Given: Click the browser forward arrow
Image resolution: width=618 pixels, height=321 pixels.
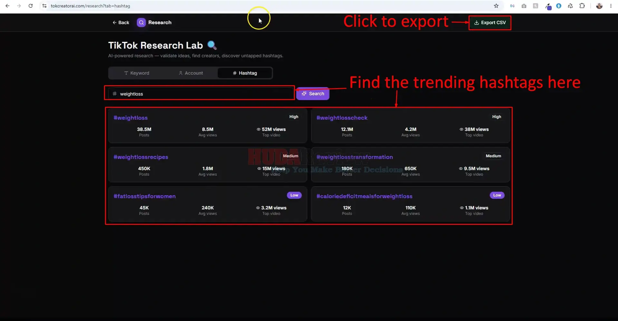Looking at the screenshot, I should (x=19, y=6).
